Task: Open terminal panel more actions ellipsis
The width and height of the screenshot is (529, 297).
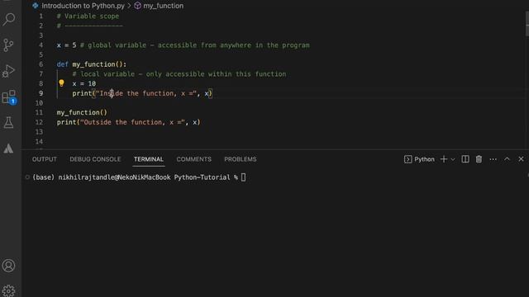Action: pos(493,159)
